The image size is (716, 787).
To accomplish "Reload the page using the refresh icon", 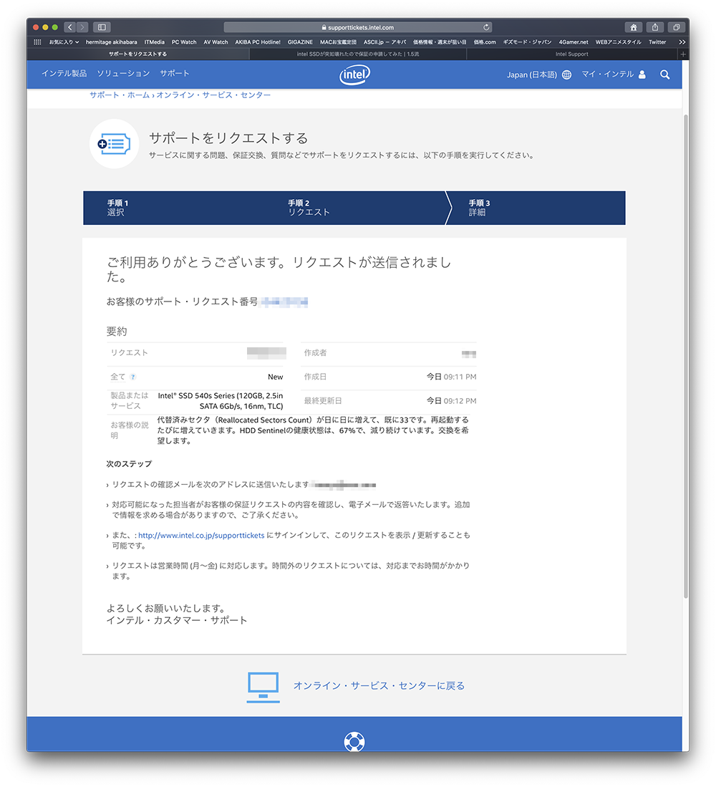I will pos(486,27).
